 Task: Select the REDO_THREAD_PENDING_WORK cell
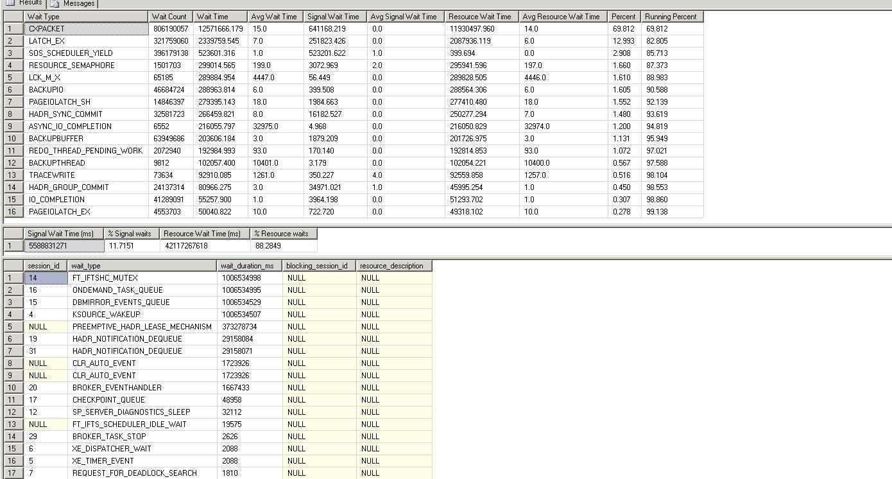[86, 151]
